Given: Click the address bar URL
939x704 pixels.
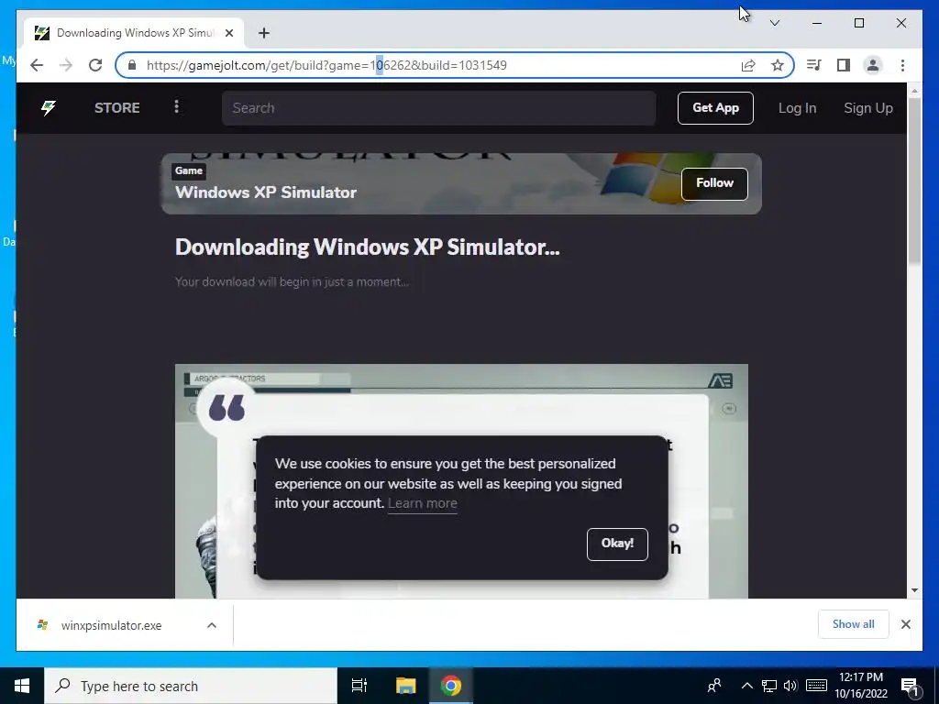Looking at the screenshot, I should pyautogui.click(x=326, y=65).
